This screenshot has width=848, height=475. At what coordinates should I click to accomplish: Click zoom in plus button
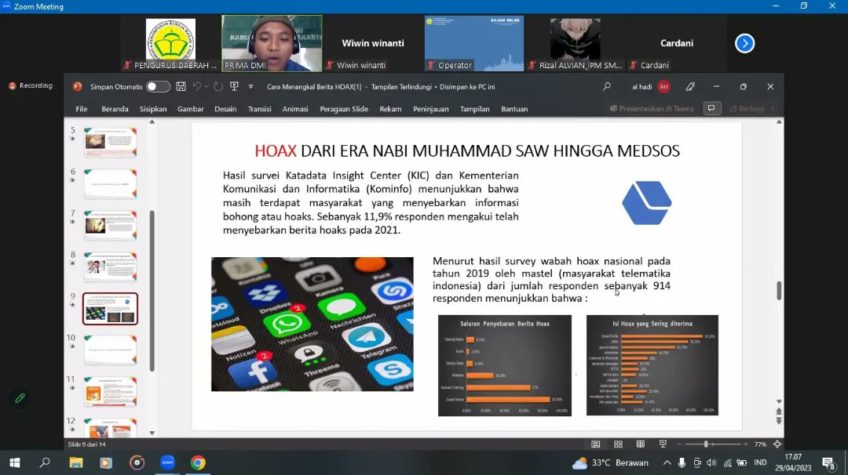[x=745, y=444]
